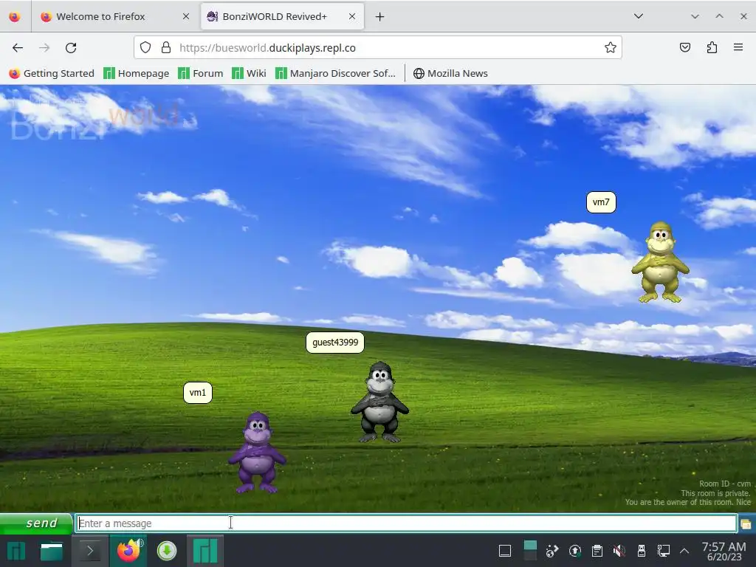Open the removable devices tray icon
756x567 pixels.
642,551
